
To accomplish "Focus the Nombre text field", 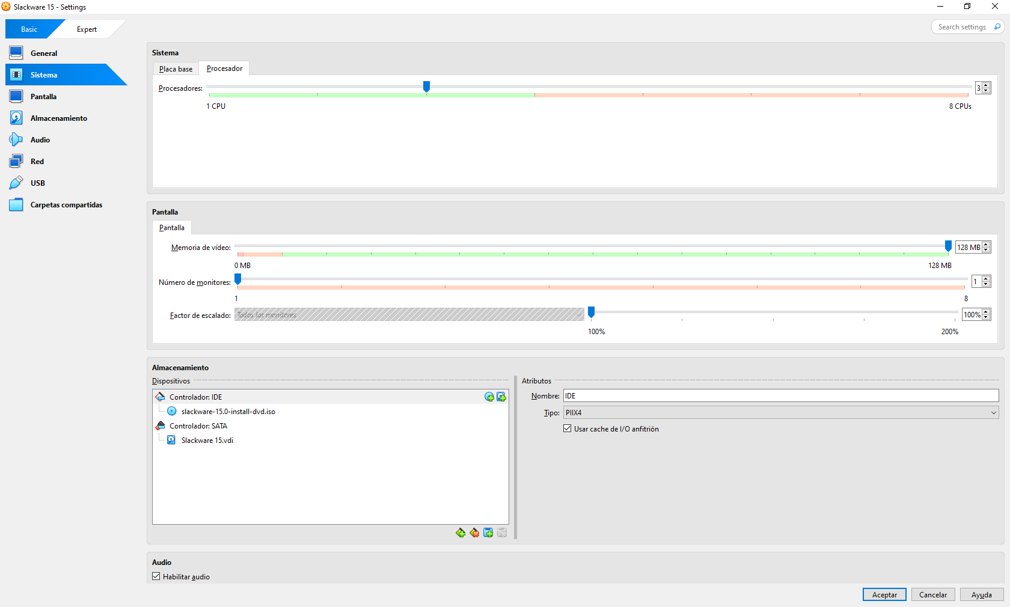I will point(781,395).
